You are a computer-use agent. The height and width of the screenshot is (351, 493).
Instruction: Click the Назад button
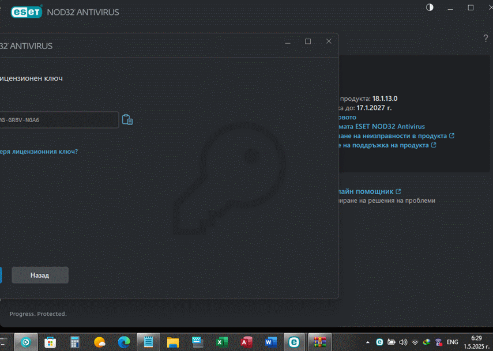point(40,275)
